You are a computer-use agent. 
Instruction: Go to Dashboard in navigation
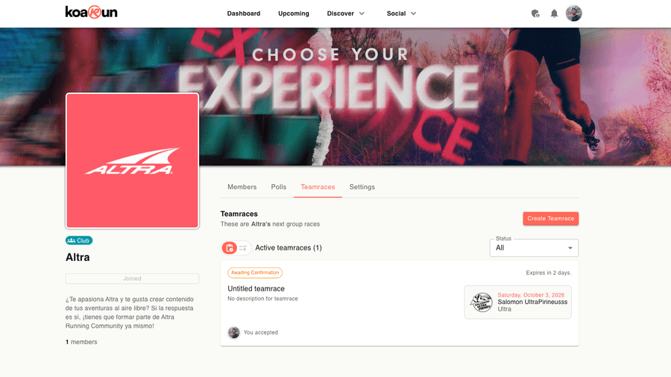tap(244, 13)
